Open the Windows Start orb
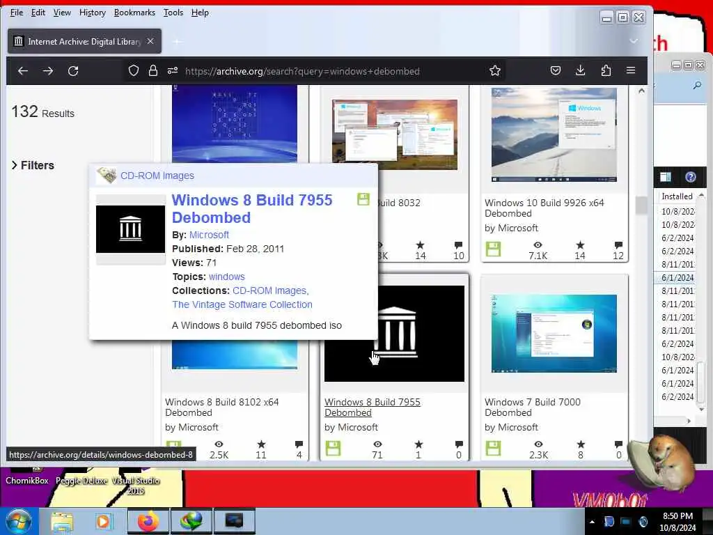Screen dimensions: 713x535 (18, 521)
